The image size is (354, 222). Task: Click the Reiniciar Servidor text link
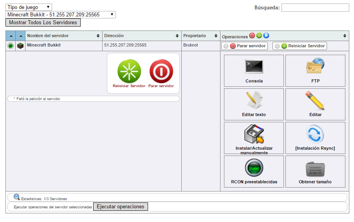[129, 86]
